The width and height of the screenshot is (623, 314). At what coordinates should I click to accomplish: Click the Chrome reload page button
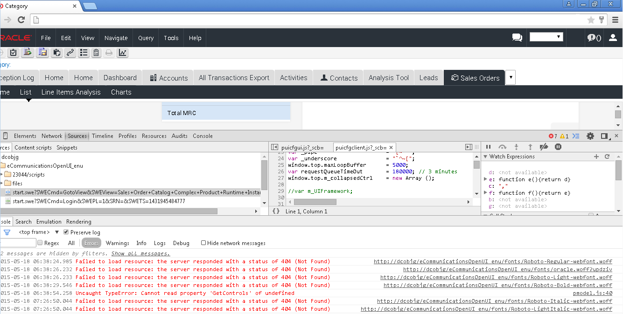[x=21, y=20]
